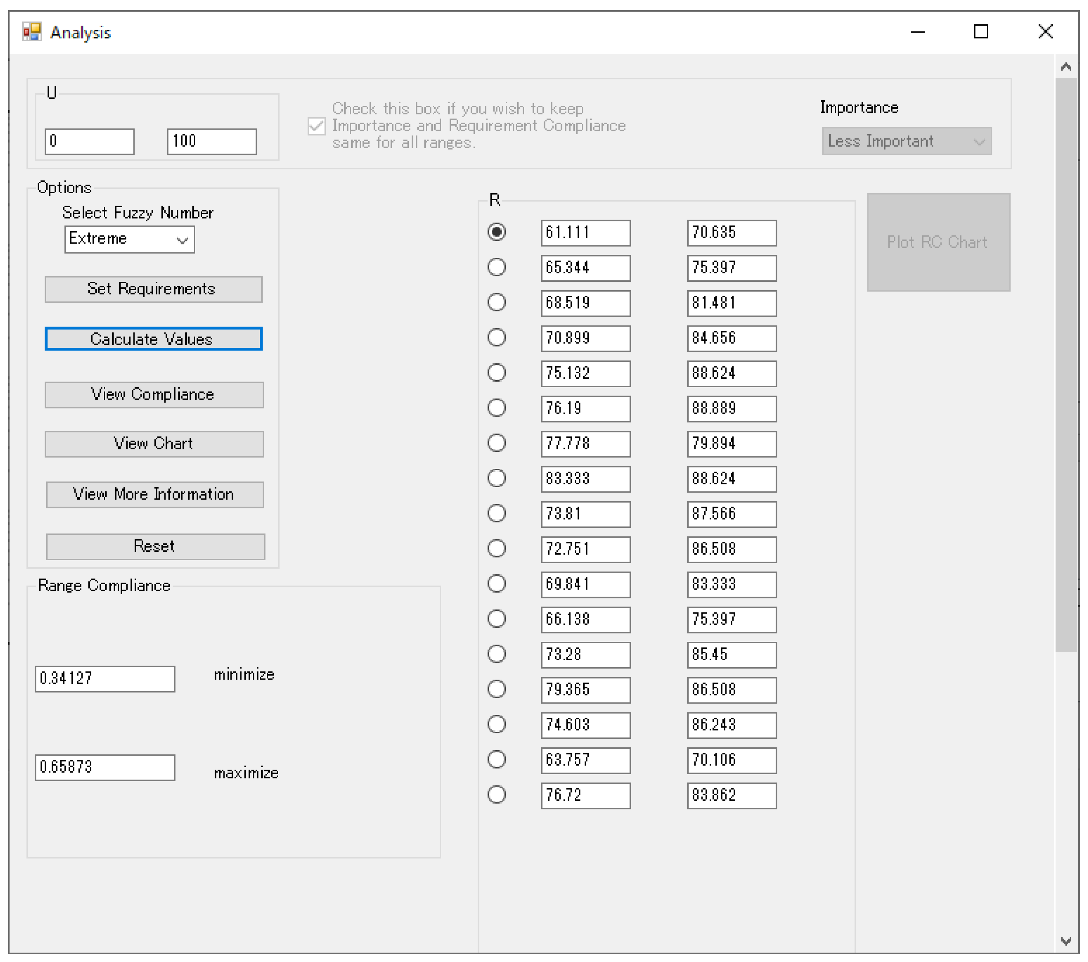Choose the radio button for row 76.72
1088x962 pixels.
(497, 795)
